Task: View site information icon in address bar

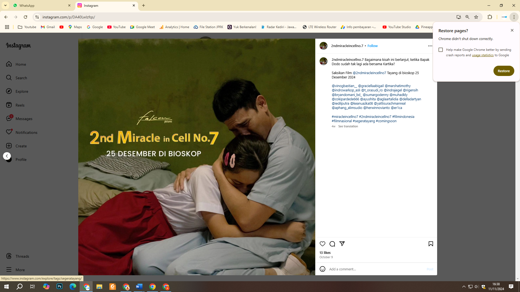Action: 37,17
